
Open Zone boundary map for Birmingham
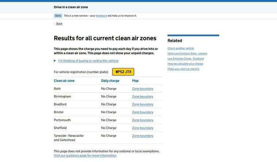click(143, 96)
